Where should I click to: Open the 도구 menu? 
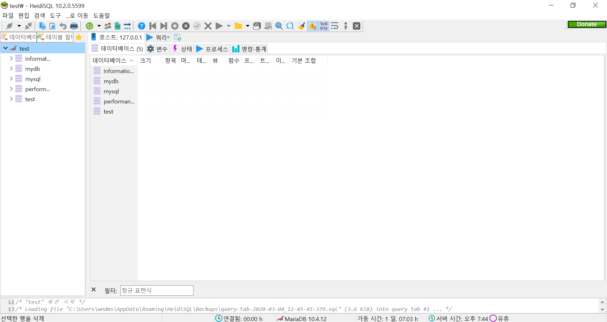55,15
